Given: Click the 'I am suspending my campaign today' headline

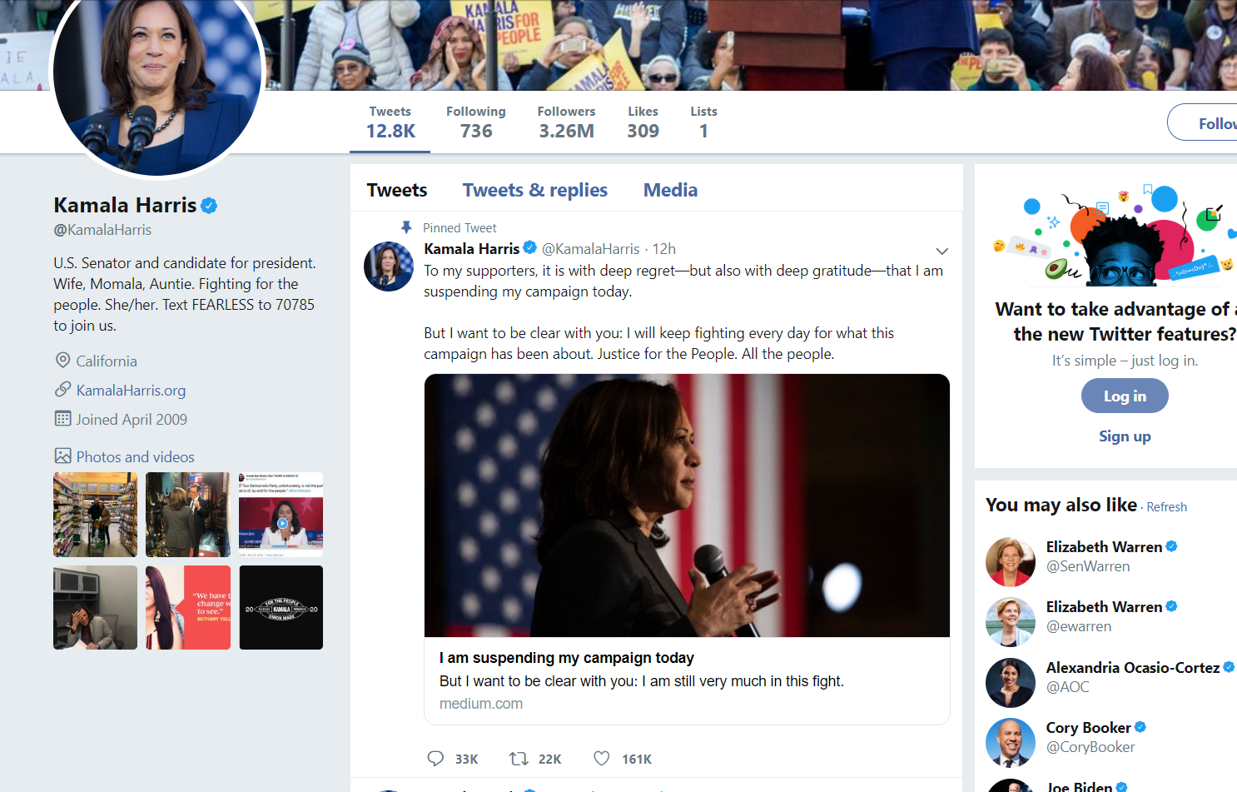Looking at the screenshot, I should click(567, 658).
